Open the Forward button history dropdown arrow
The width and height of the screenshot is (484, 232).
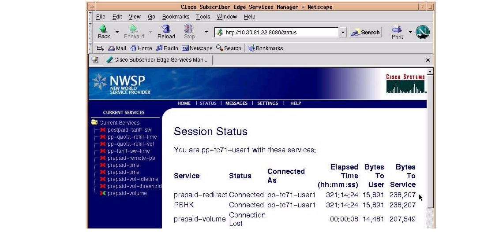150,32
